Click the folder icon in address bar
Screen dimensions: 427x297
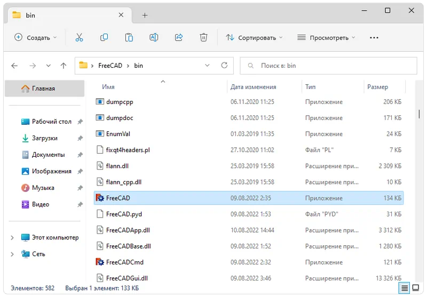tap(83, 65)
